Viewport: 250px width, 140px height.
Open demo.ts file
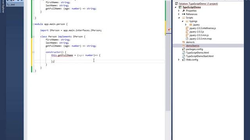click(190, 42)
